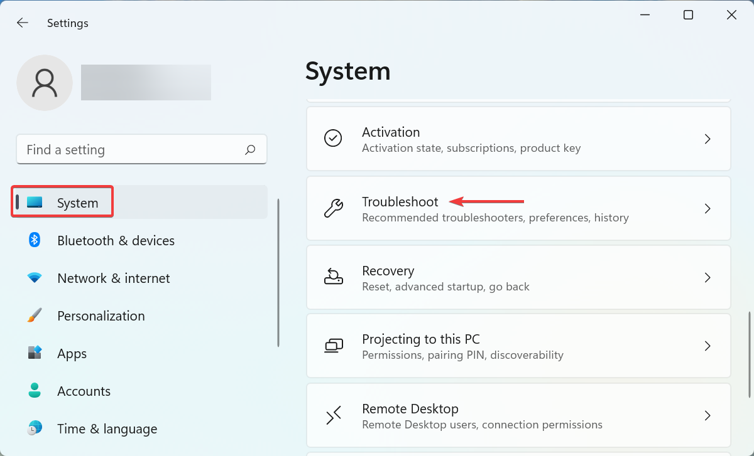Expand the Troubleshoot settings row chevron

(708, 208)
